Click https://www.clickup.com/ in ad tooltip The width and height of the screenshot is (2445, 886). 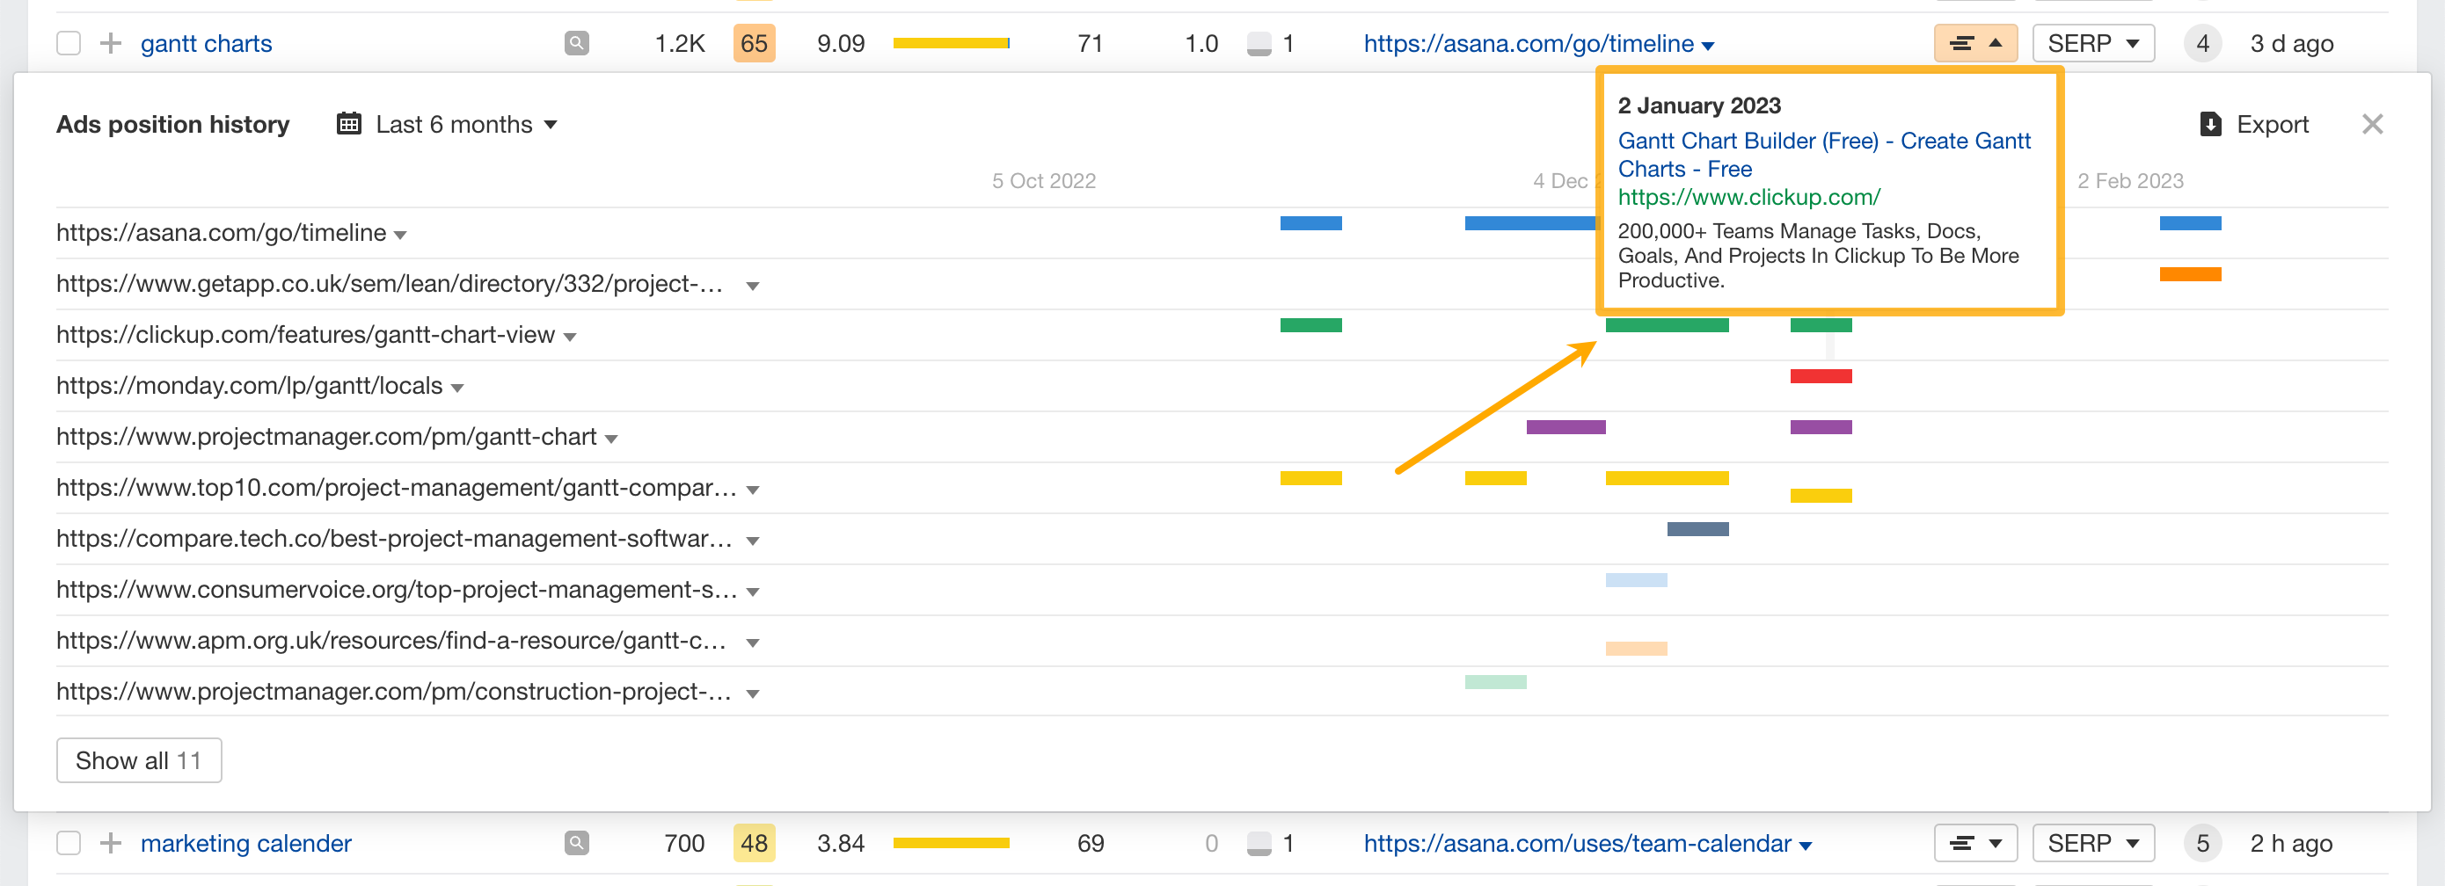tap(1748, 197)
